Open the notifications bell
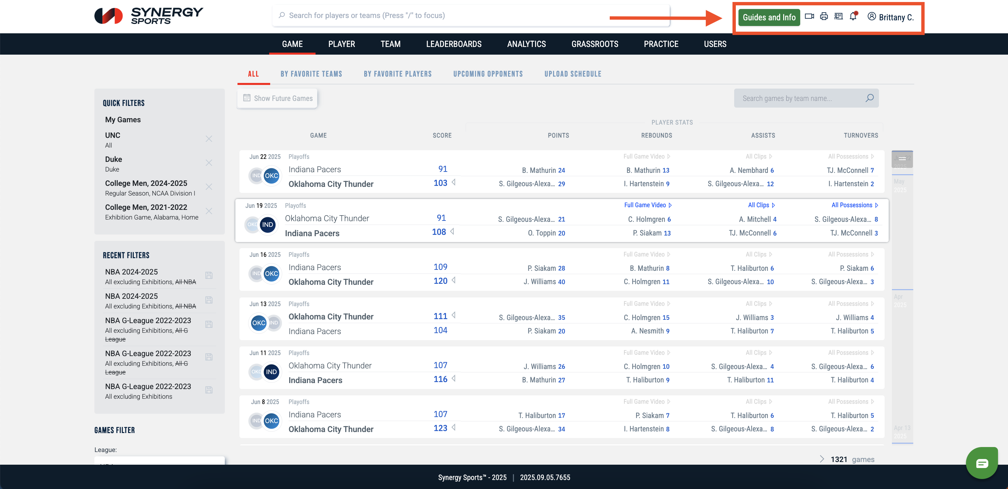This screenshot has width=1008, height=489. pyautogui.click(x=853, y=16)
